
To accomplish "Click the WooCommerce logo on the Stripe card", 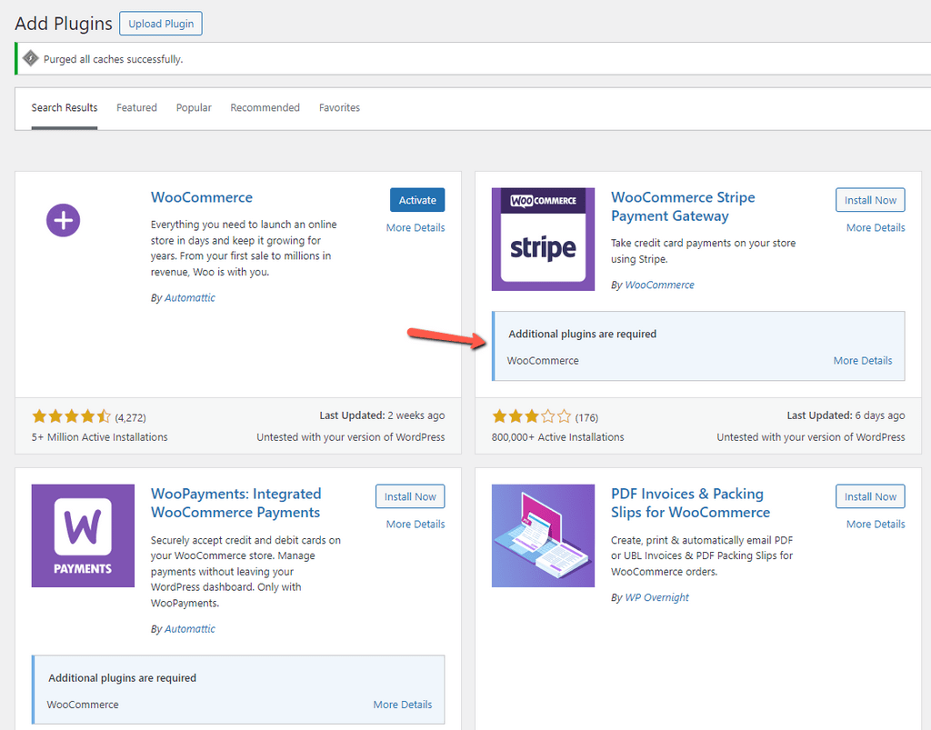I will pos(543,198).
